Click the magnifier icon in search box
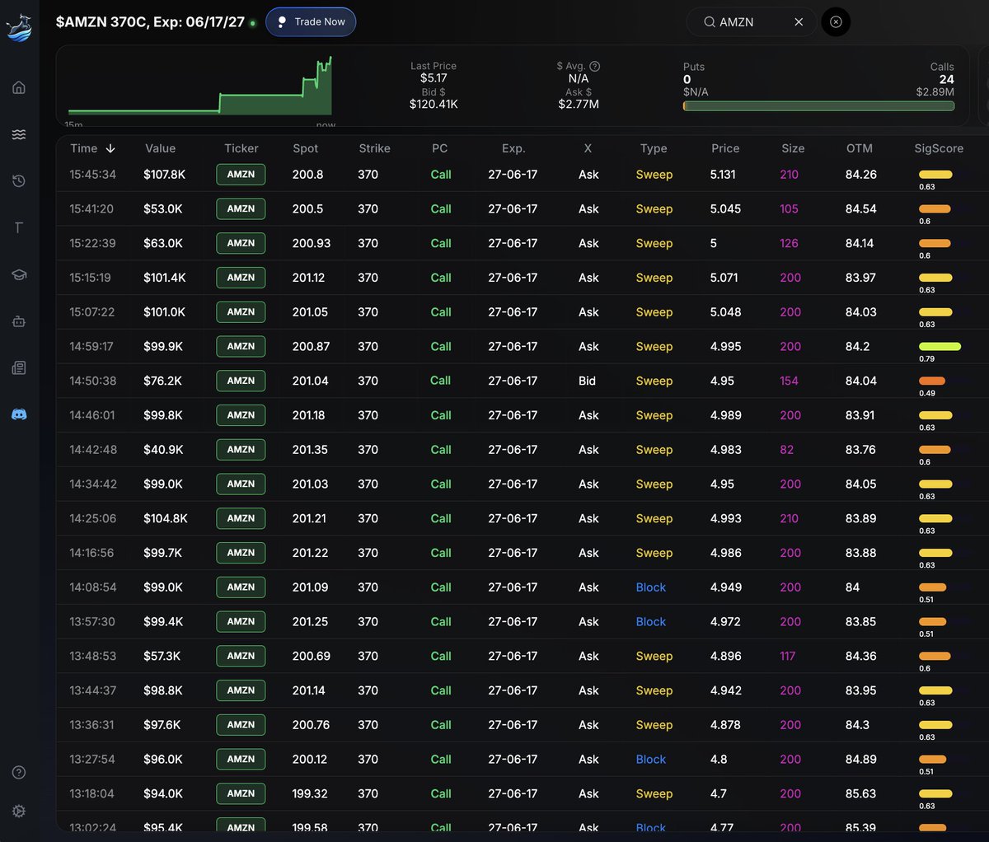989x842 pixels. 709,22
